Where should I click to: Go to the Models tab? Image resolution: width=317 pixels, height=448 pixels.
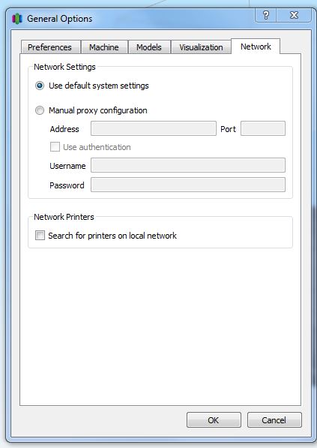[x=149, y=47]
